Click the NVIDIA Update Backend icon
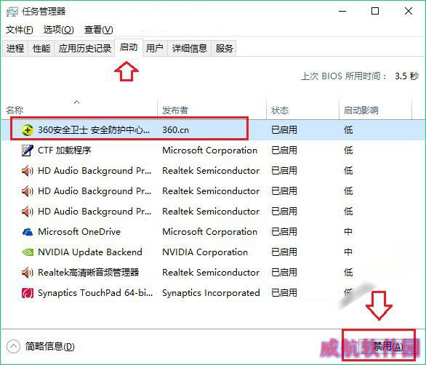 click(x=28, y=252)
